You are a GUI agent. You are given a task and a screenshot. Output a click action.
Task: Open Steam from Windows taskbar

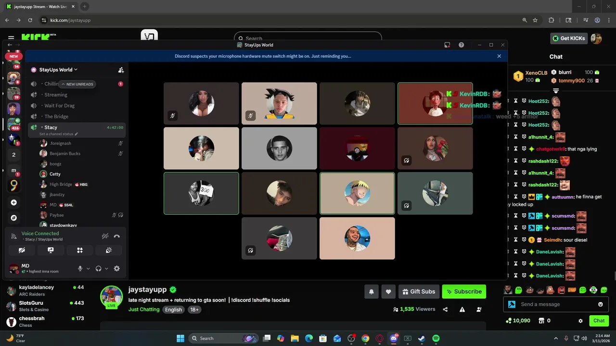422,338
